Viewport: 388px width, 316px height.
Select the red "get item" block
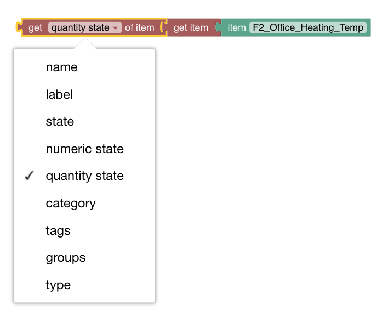tap(190, 28)
